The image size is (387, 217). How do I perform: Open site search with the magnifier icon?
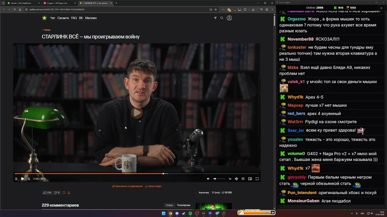(222, 18)
